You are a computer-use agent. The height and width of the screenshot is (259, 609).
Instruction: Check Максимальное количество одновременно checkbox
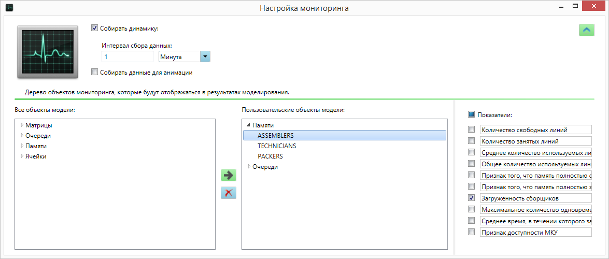click(472, 209)
